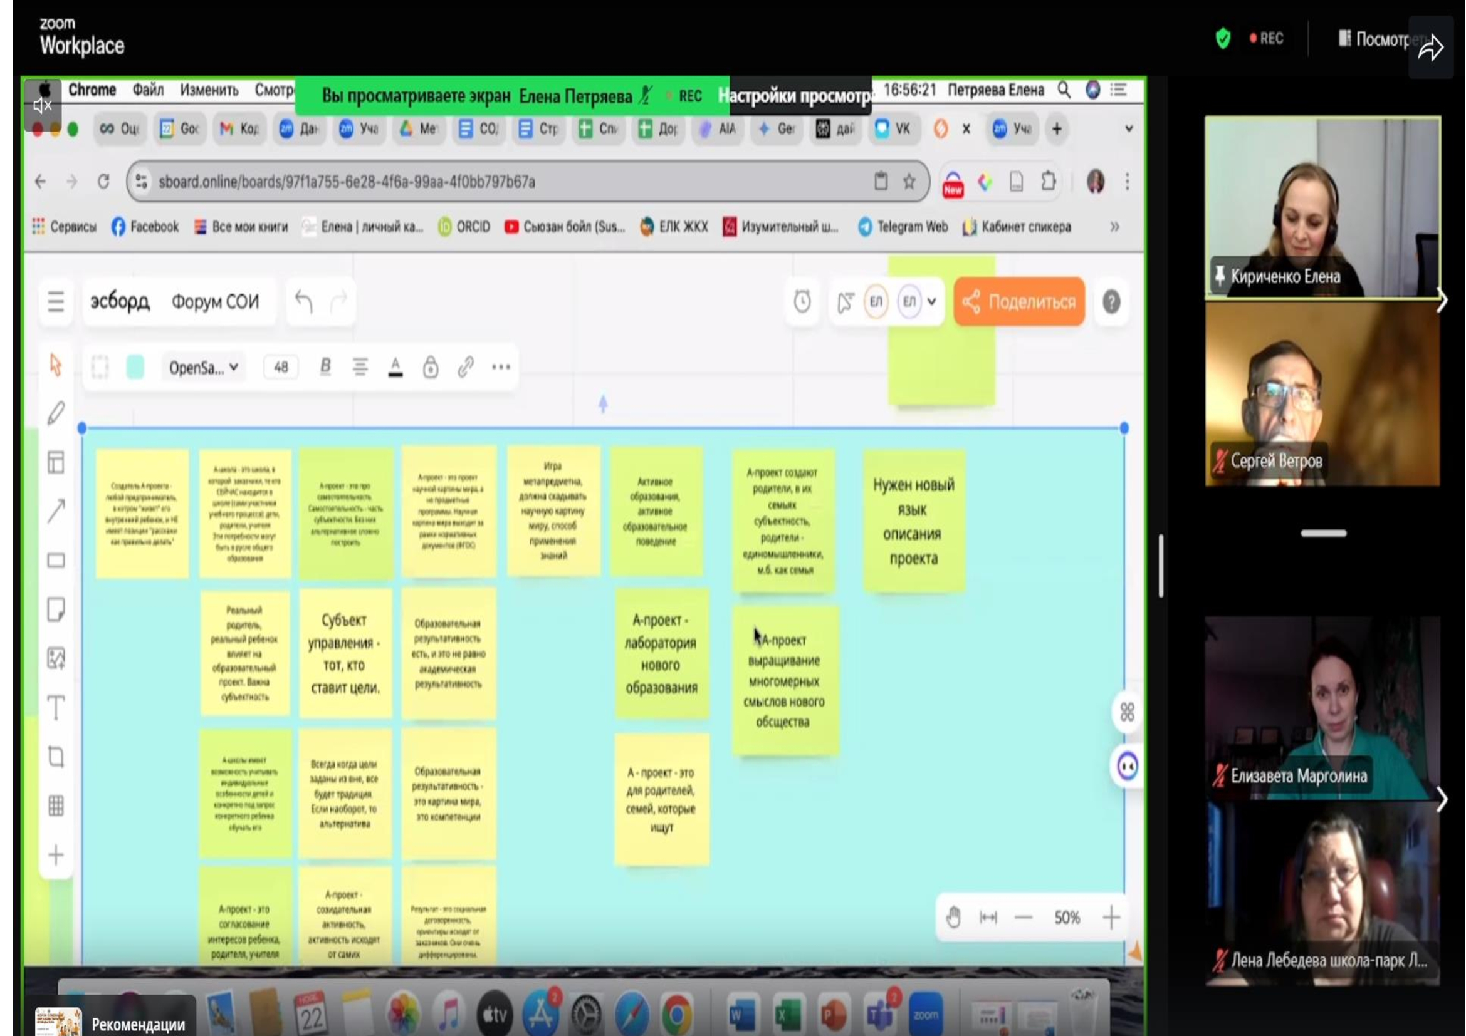Unmute the muted speaker icon
Screen dimensions: 1466x1036
(42, 106)
